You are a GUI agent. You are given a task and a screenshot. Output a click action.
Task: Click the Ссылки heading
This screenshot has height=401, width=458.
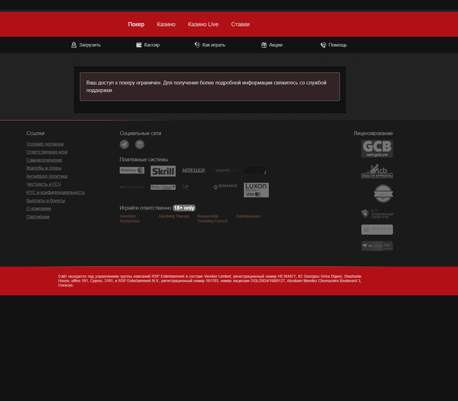tap(35, 133)
